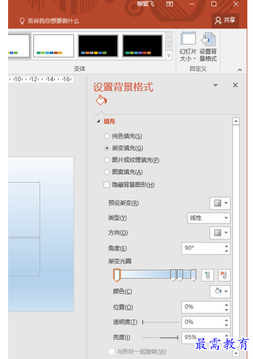Select the first gradient stop on the bar
The height and width of the screenshot is (359, 253).
117,275
